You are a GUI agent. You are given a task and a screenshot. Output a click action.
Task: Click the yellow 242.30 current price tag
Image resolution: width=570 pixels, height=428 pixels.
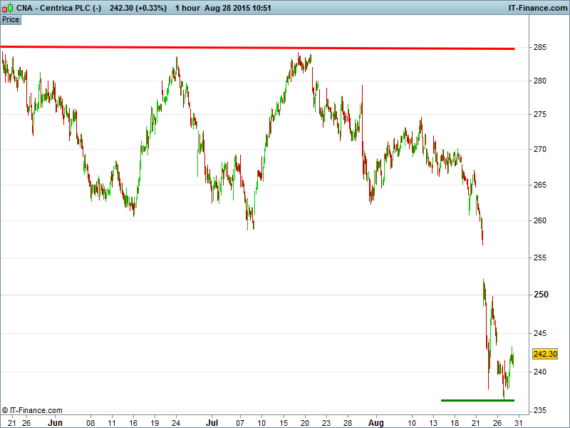[545, 354]
